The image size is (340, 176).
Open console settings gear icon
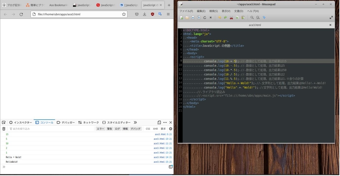click(x=171, y=129)
